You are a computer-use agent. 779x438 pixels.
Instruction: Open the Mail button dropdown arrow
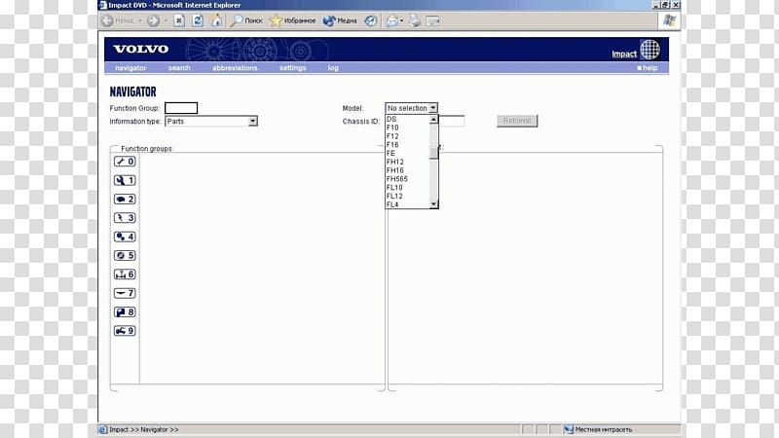401,20
